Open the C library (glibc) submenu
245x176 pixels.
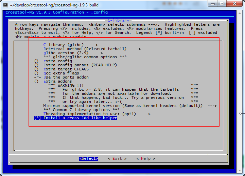[x=71, y=45]
